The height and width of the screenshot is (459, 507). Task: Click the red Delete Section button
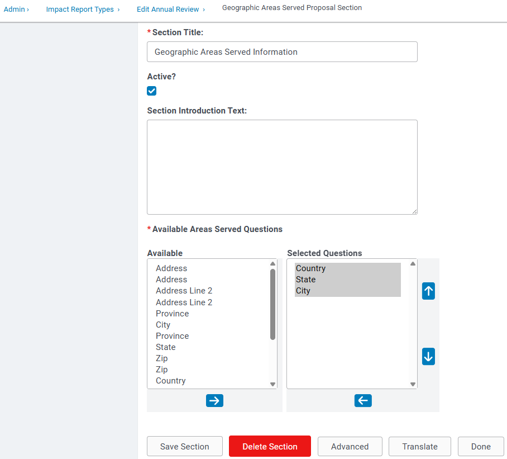[x=270, y=446]
